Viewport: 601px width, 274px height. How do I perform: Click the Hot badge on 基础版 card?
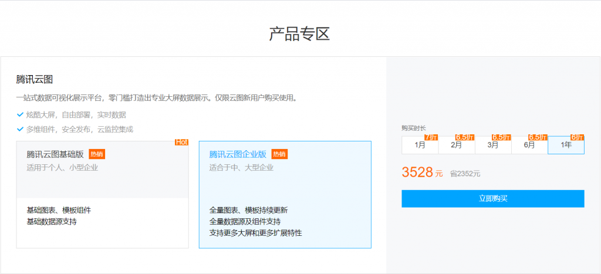click(x=182, y=142)
